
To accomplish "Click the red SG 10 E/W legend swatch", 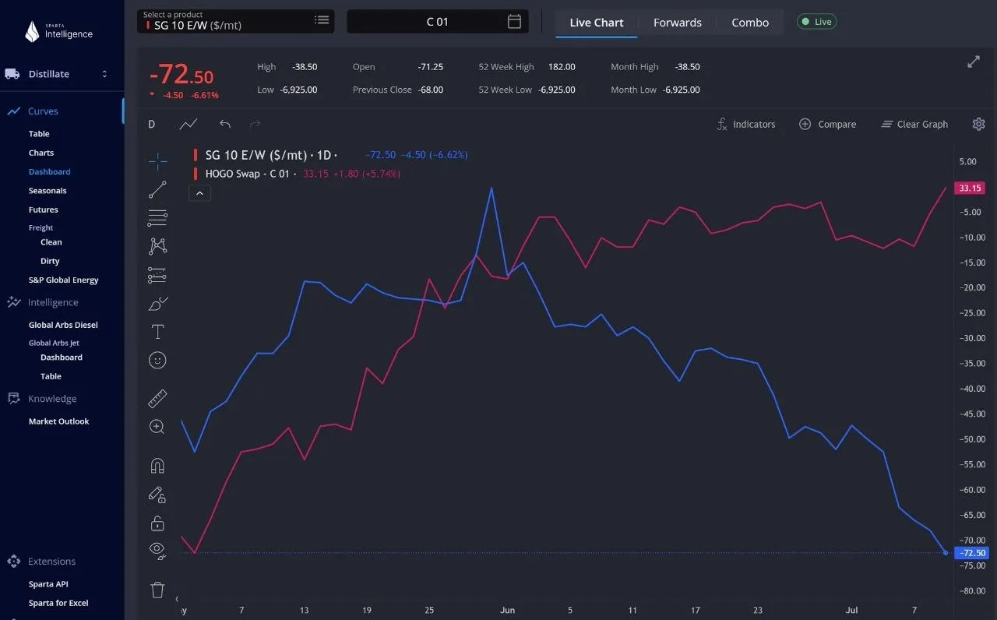I will pyautogui.click(x=196, y=155).
